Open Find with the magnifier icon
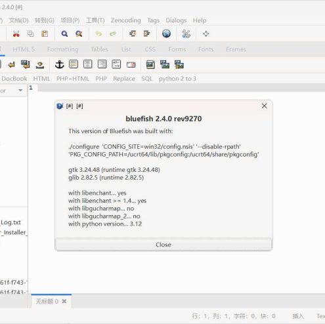Screen dimensions: 325x324 64,33
